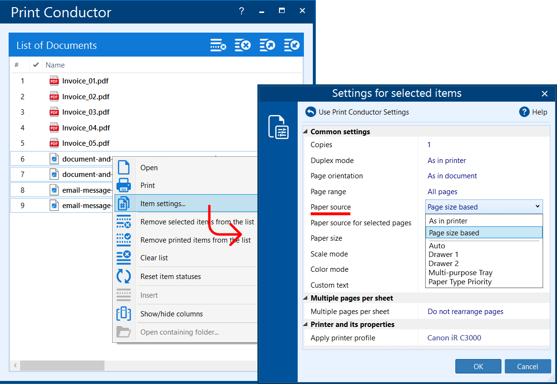Select Multi-purpose Tray option

pos(460,273)
